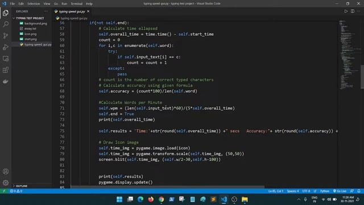364x205 pixels.
Task: Click line number 75 in gutter
Action: tap(62, 131)
